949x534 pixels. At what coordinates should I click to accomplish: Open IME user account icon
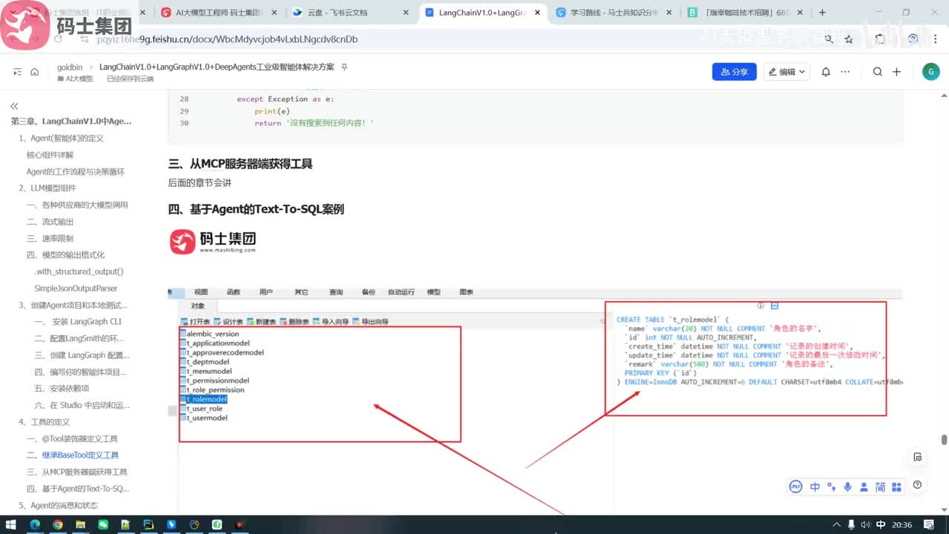coord(864,487)
